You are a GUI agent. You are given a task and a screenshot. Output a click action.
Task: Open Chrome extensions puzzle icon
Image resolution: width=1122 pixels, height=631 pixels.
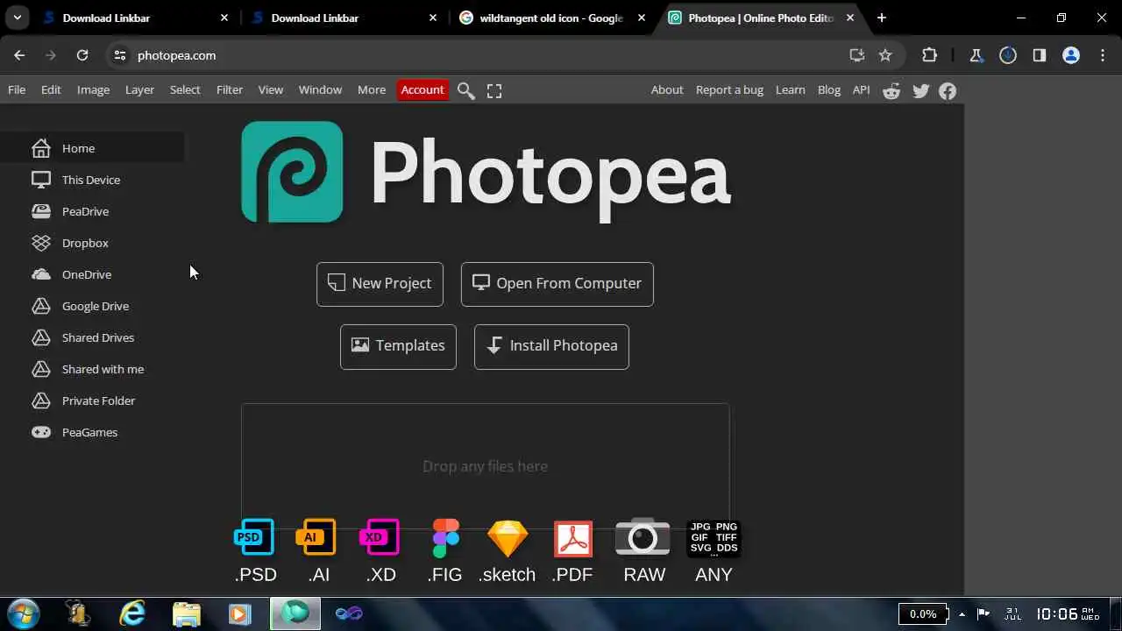(929, 55)
